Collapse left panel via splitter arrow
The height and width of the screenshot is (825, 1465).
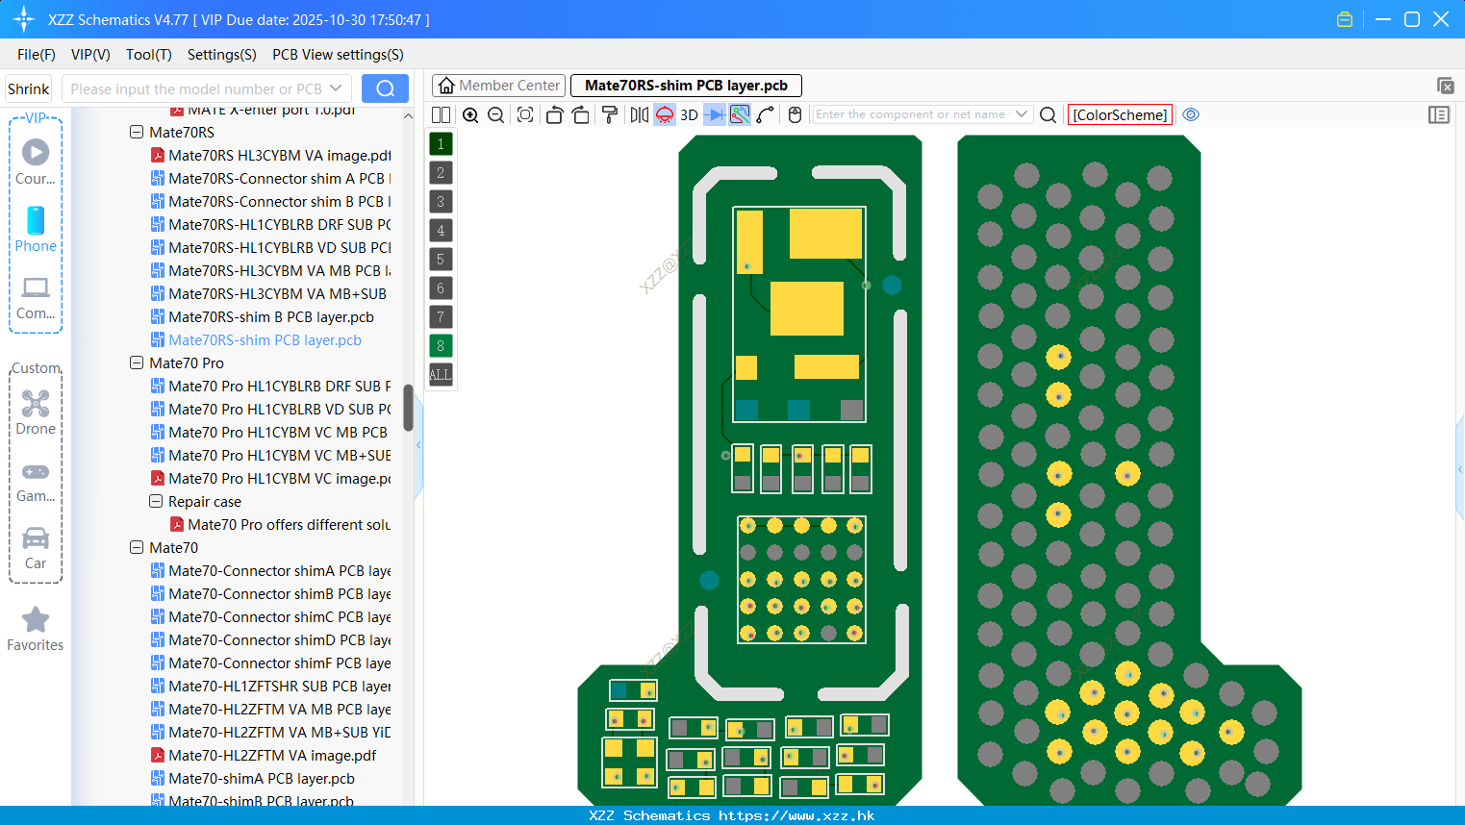point(418,445)
